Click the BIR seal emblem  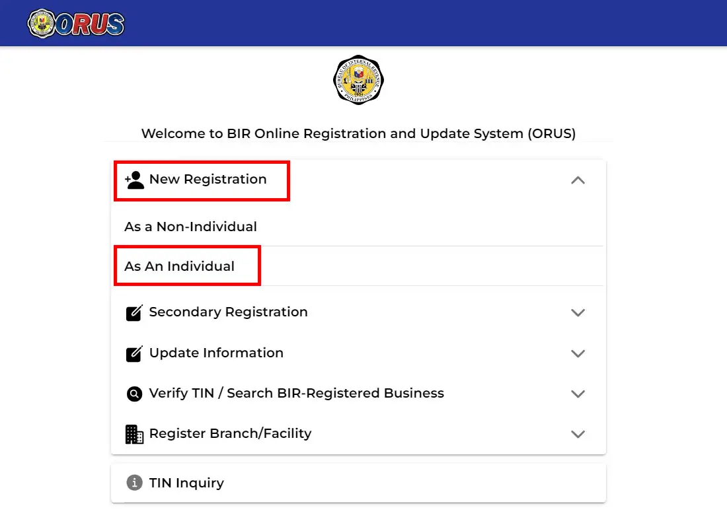(358, 80)
